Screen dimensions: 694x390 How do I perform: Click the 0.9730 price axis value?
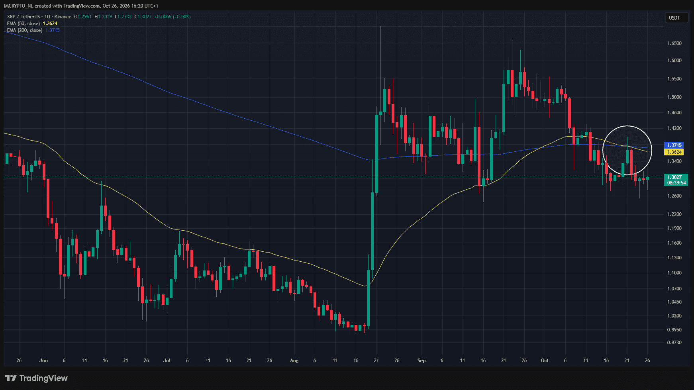[674, 343]
